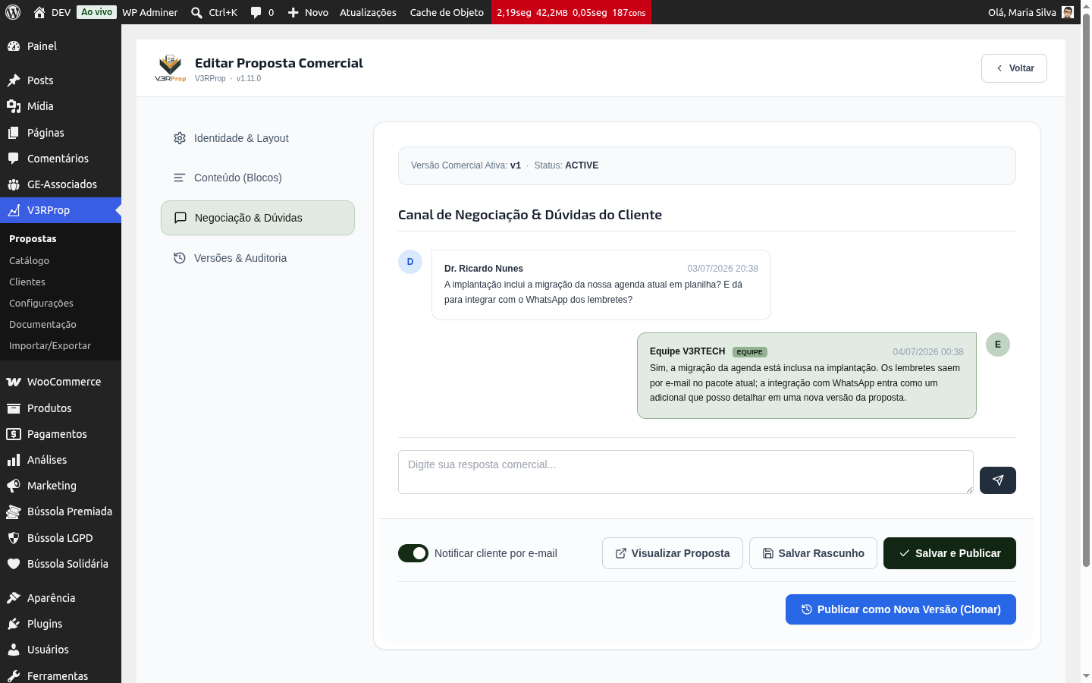Click the Bússola Solidária heart icon
This screenshot has height=683, width=1092.
pyautogui.click(x=14, y=564)
